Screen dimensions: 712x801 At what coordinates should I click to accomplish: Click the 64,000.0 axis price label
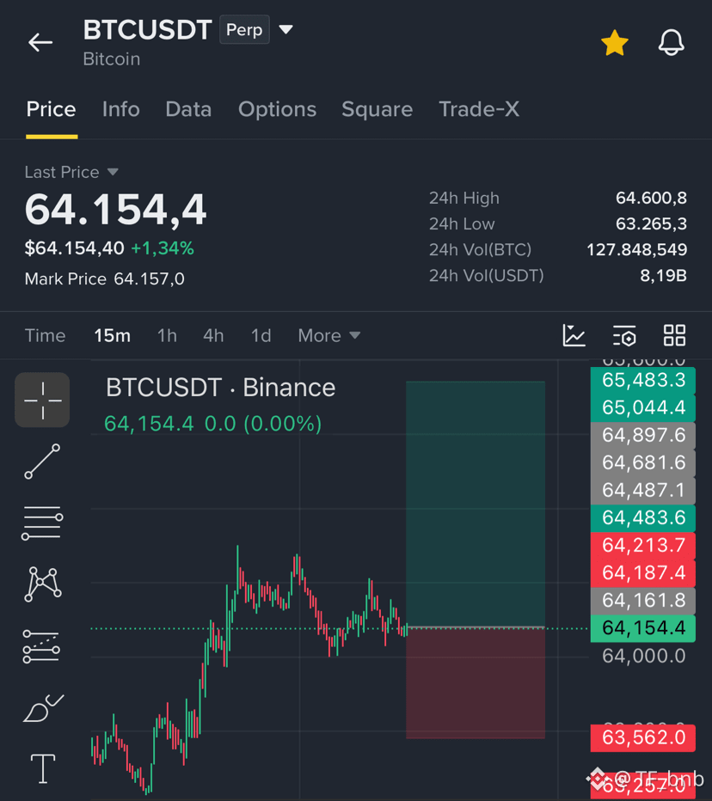(643, 656)
